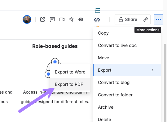Select Move menu entry
167x122 pixels.
(x=127, y=58)
